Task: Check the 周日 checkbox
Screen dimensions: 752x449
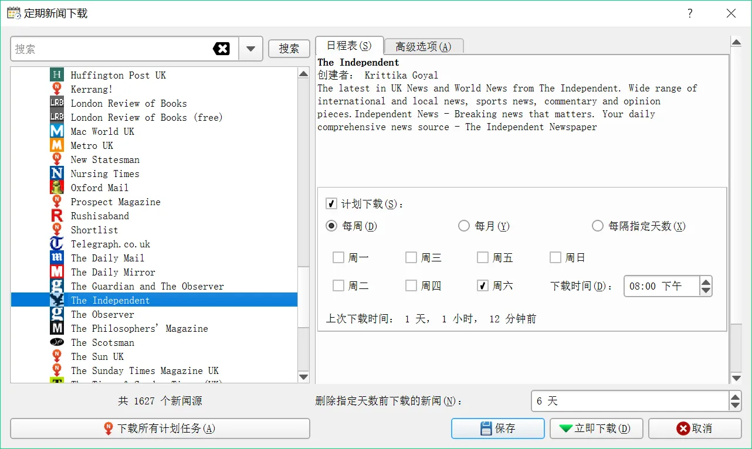Action: coord(555,257)
